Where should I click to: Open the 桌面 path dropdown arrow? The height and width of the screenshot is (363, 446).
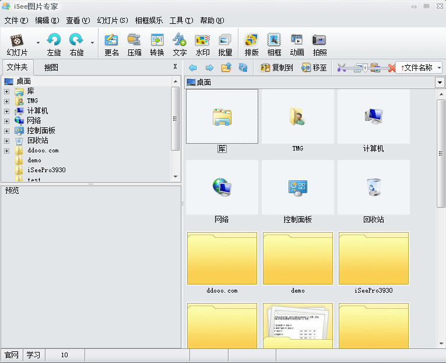[x=440, y=83]
